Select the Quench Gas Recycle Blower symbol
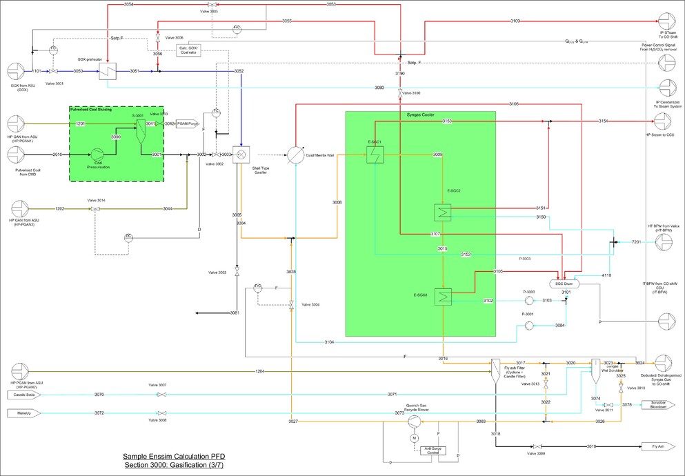685x476 pixels. [414, 422]
